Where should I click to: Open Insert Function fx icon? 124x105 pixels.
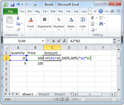(65, 41)
